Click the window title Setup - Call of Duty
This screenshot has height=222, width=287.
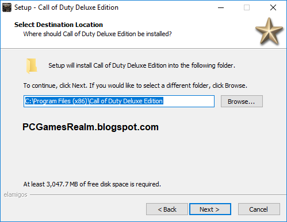click(66, 7)
